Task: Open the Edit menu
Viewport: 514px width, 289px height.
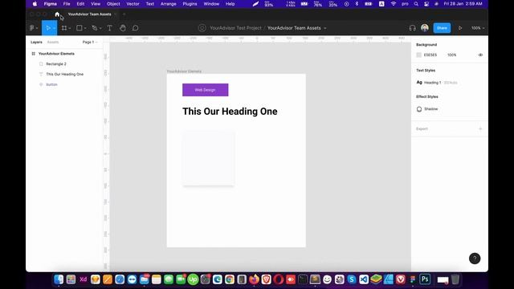Action: click(80, 4)
